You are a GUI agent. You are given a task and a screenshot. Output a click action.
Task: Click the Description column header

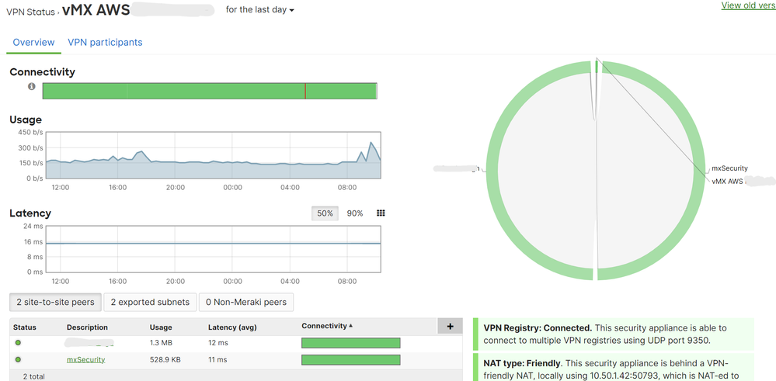[87, 327]
